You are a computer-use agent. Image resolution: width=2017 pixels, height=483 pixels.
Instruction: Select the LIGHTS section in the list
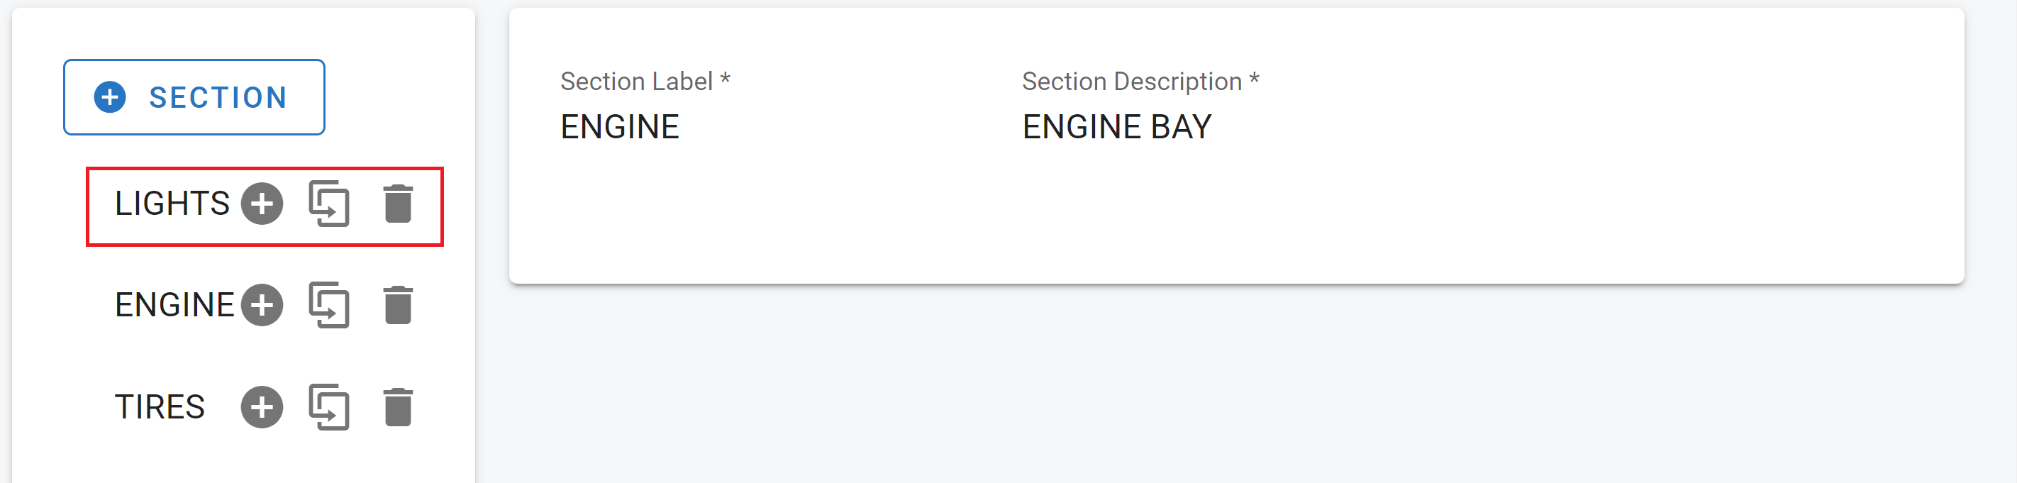[172, 204]
